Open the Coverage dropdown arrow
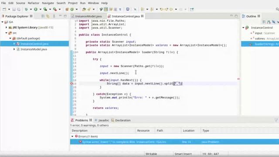Screen dimensions: 279x157 (50, 9)
